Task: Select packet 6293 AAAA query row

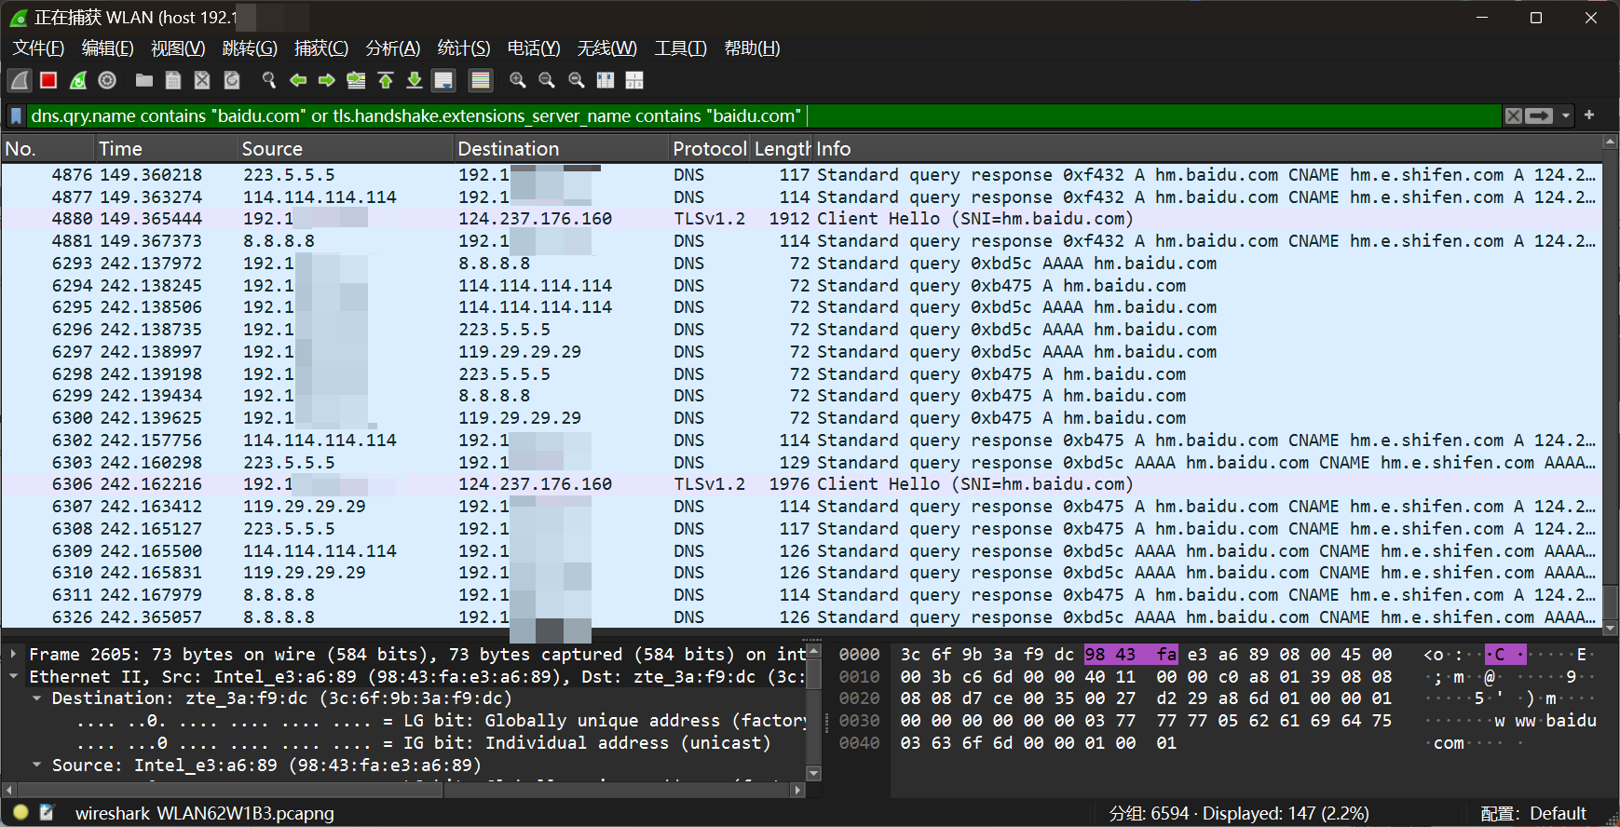Action: click(801, 264)
